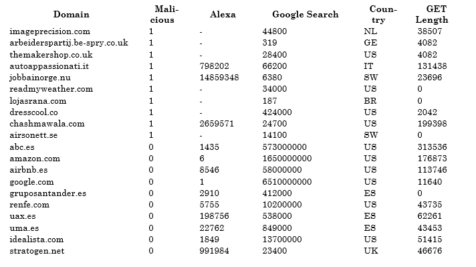Select the idealista.com domain entry

pos(36,240)
